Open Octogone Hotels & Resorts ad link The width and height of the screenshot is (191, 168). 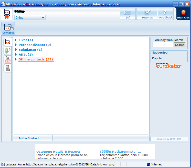coord(58,152)
